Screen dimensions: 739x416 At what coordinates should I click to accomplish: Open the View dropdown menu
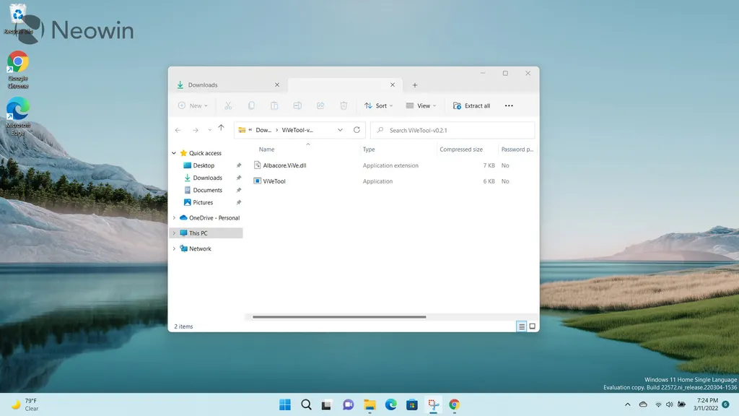(421, 105)
